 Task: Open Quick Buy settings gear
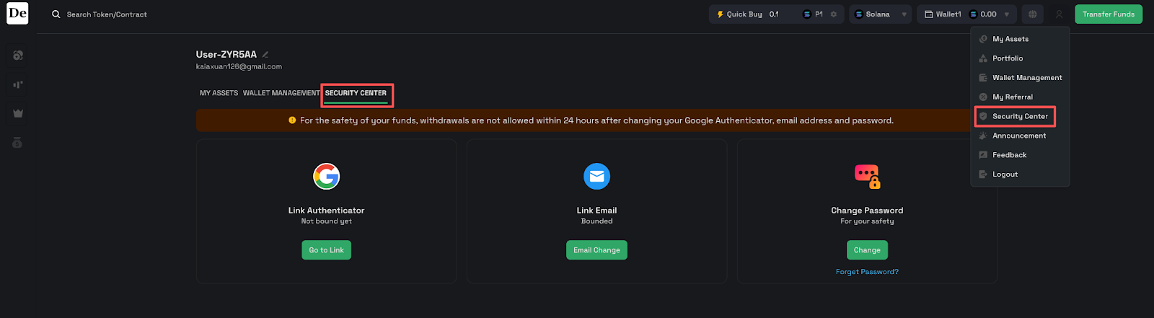(834, 14)
